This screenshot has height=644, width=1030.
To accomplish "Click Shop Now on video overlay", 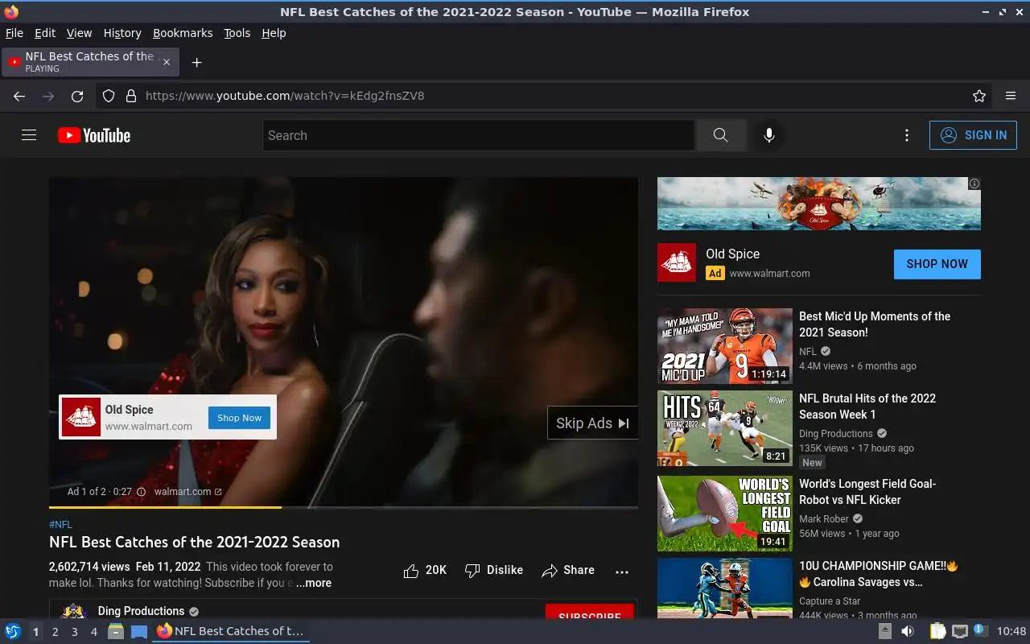I will [239, 418].
